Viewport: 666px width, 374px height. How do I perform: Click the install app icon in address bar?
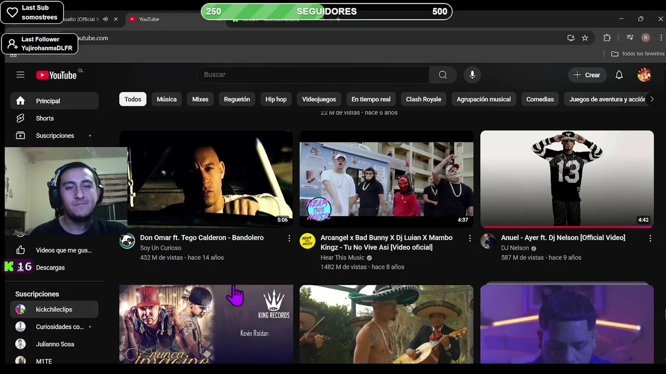[571, 38]
